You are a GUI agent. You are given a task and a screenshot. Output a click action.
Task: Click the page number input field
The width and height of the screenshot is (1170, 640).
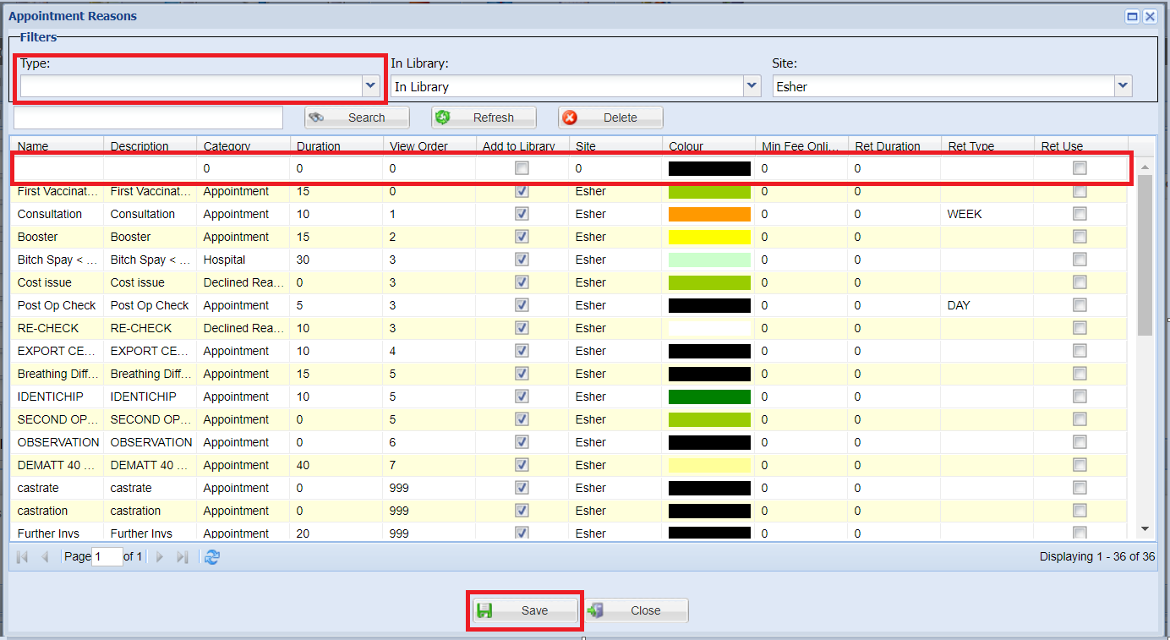[107, 557]
